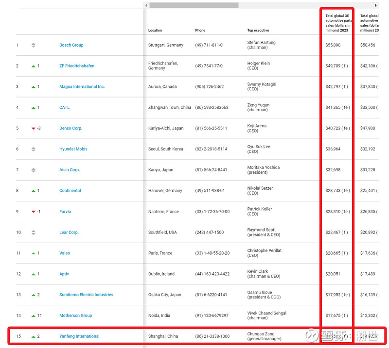Click the green up arrow for Sumitomo Electric
The image size is (389, 348).
34,295
